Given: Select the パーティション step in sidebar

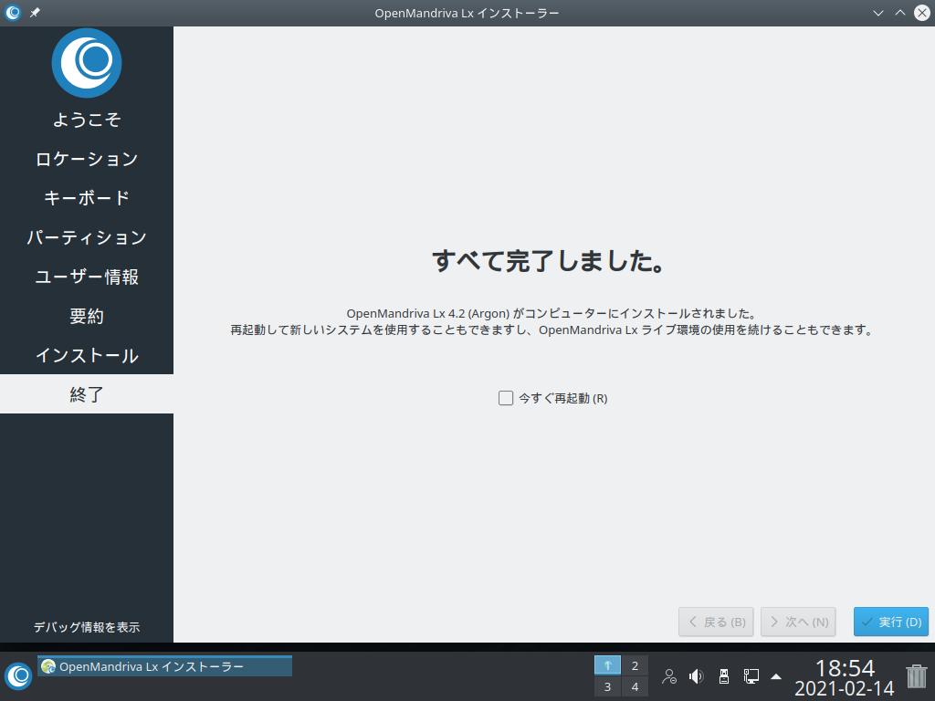Looking at the screenshot, I should point(87,237).
